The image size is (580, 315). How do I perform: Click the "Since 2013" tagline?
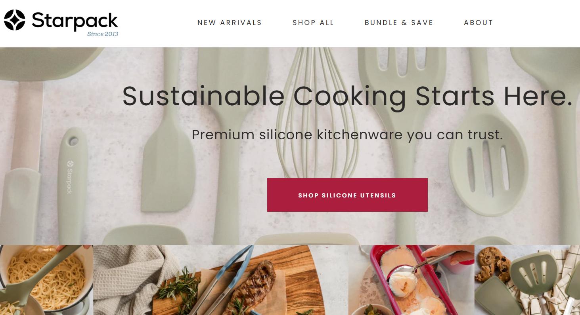coord(103,34)
